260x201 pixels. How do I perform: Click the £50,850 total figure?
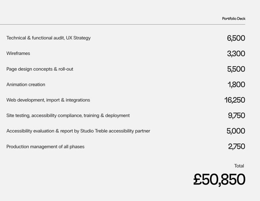(x=219, y=179)
